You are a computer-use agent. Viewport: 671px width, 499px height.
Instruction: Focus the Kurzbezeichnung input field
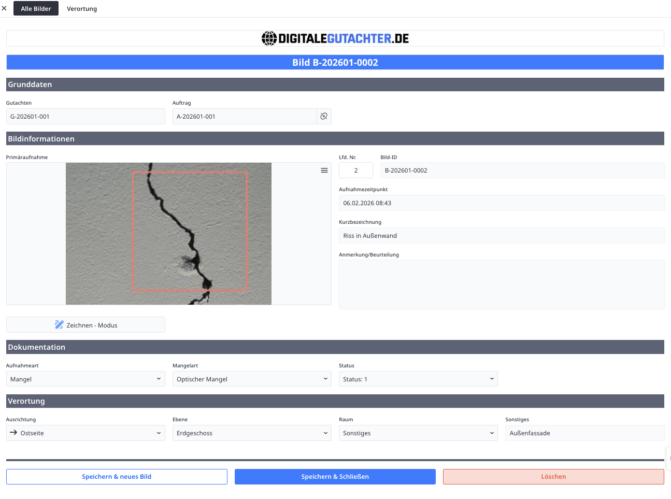502,236
